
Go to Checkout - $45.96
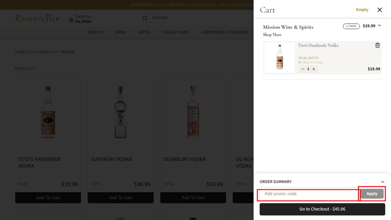pyautogui.click(x=322, y=209)
